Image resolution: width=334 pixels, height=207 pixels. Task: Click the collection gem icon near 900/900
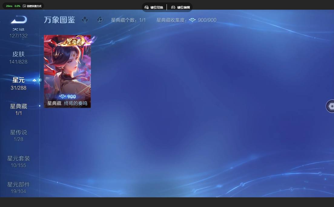tap(192, 20)
